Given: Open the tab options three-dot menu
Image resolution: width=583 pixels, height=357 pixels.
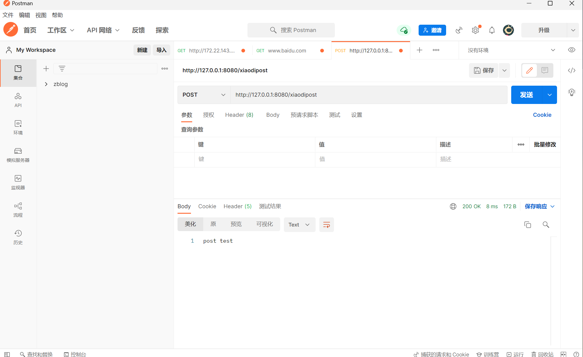Looking at the screenshot, I should 436,50.
